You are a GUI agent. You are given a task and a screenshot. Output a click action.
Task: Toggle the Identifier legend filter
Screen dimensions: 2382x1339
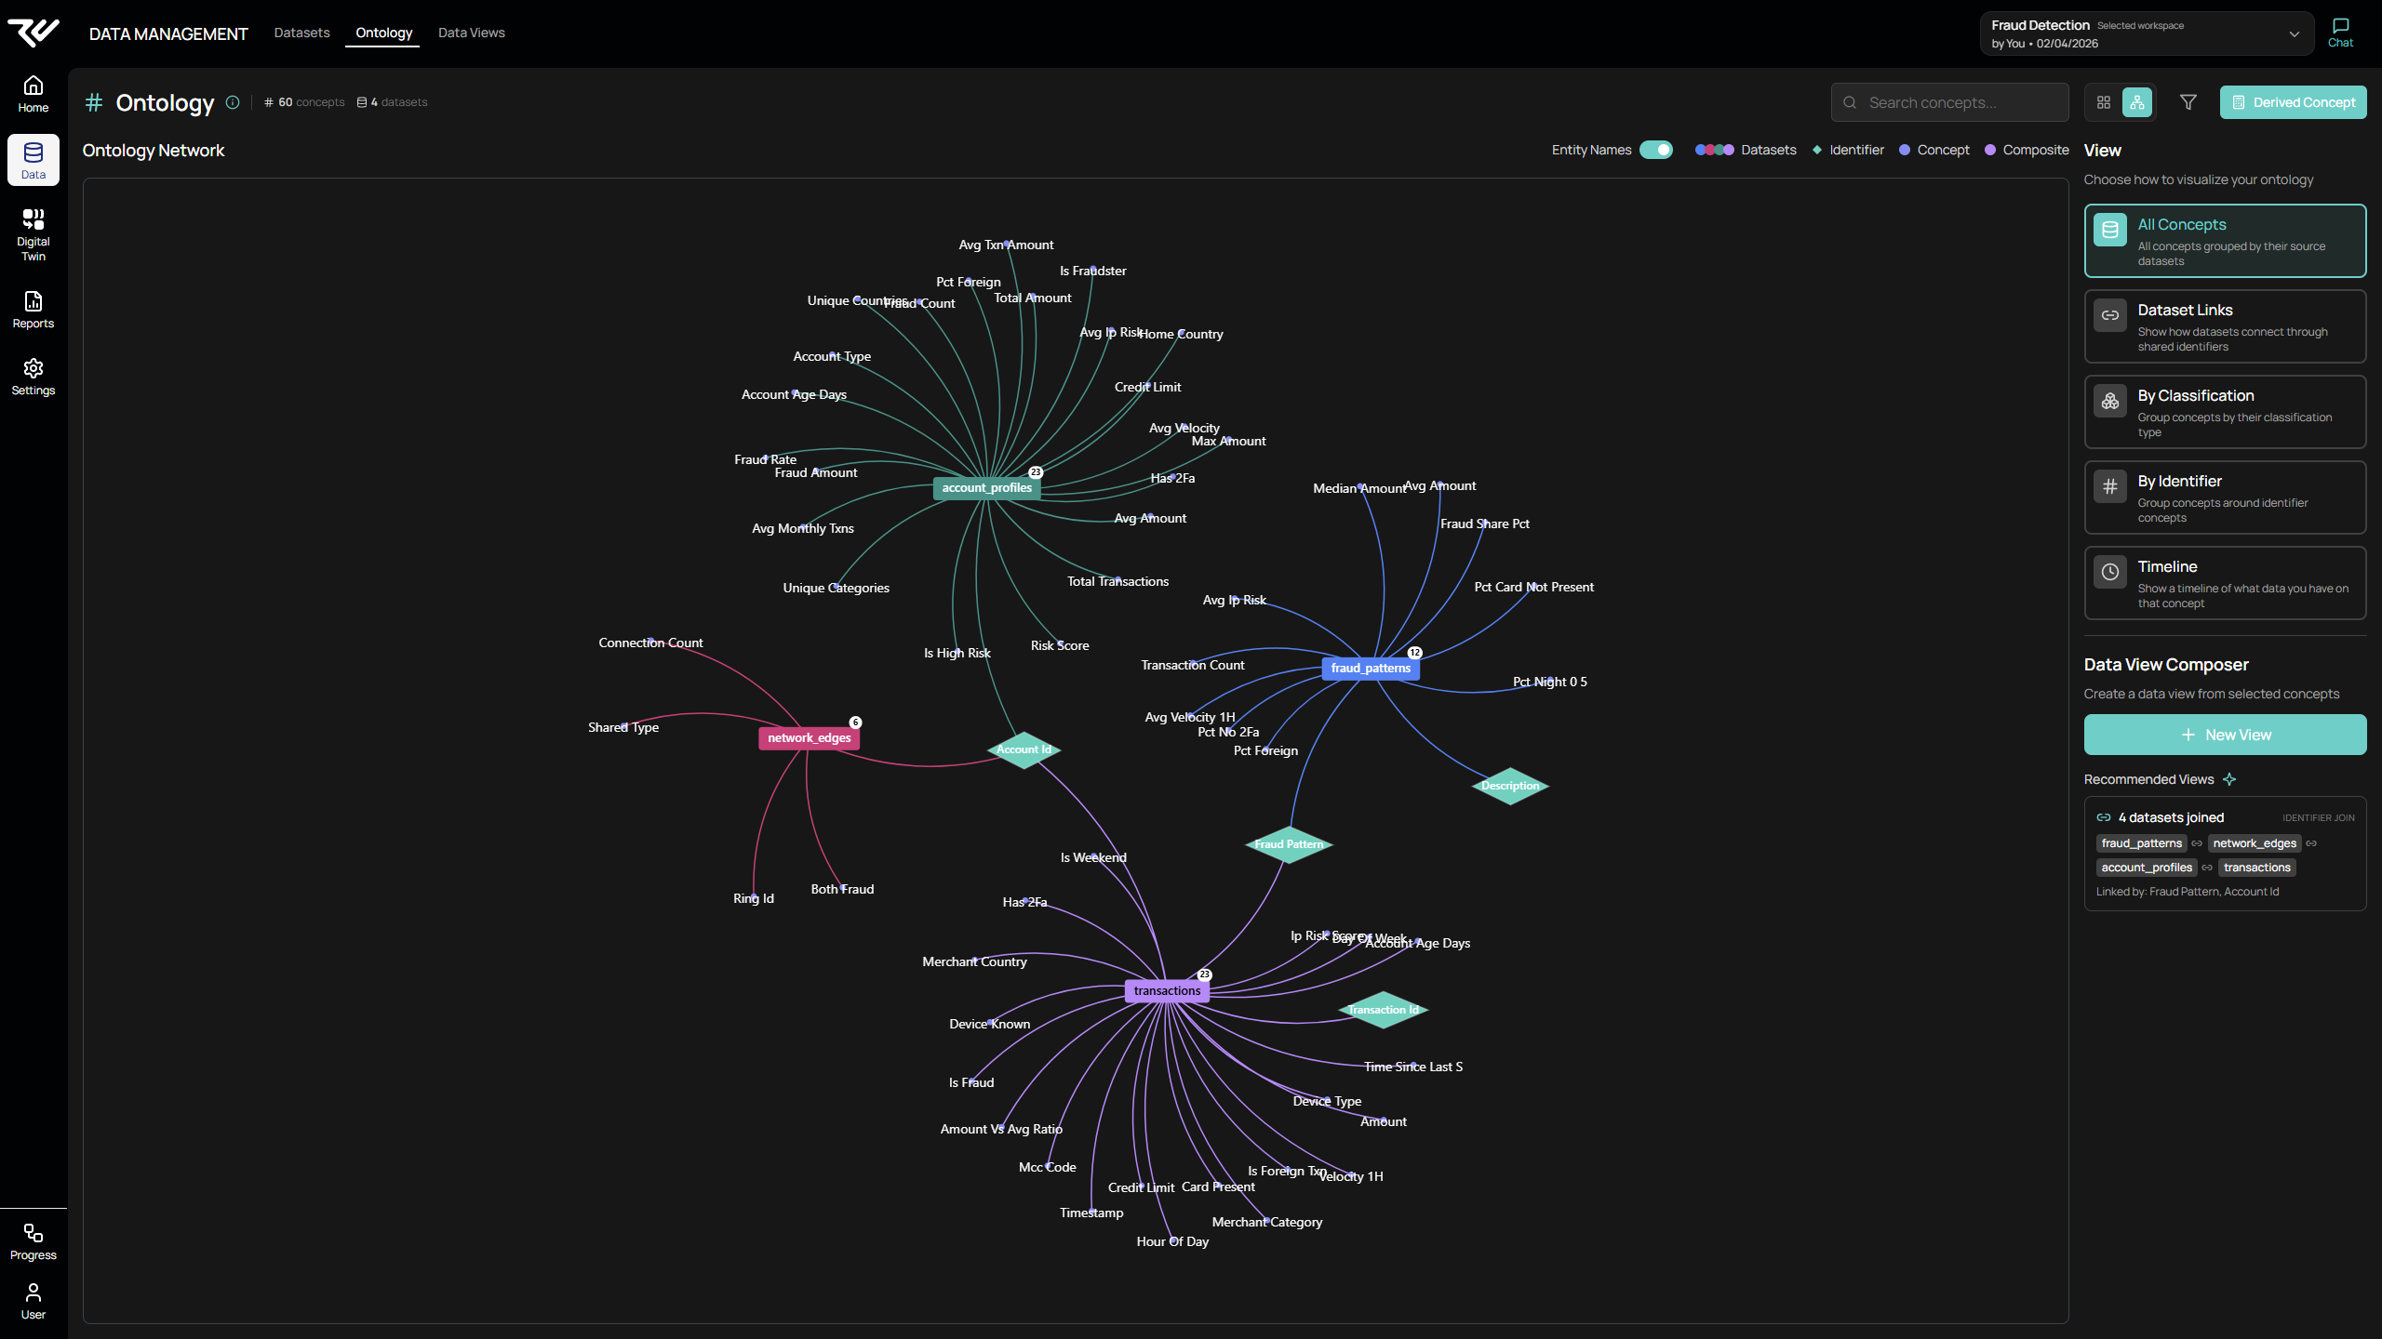point(1846,149)
